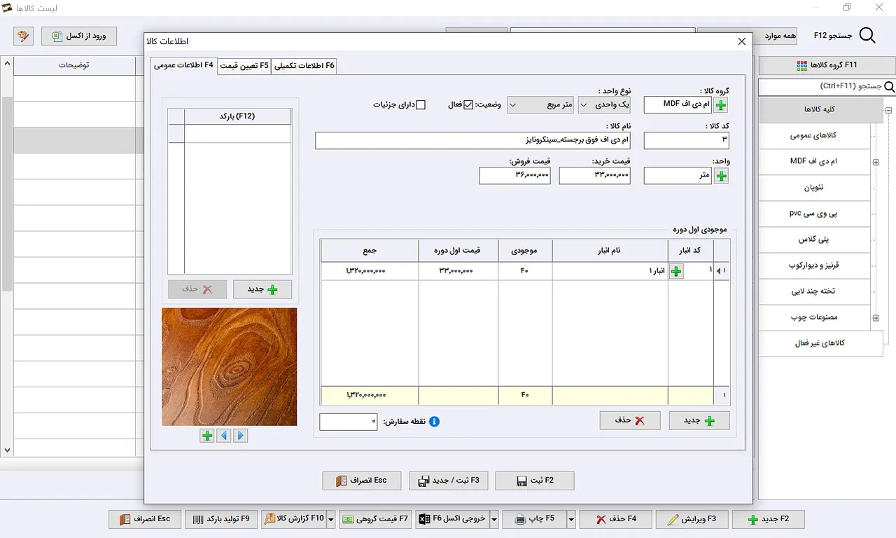Collapse the کلیه کالاها tree root
896x538 pixels.
coord(888,110)
